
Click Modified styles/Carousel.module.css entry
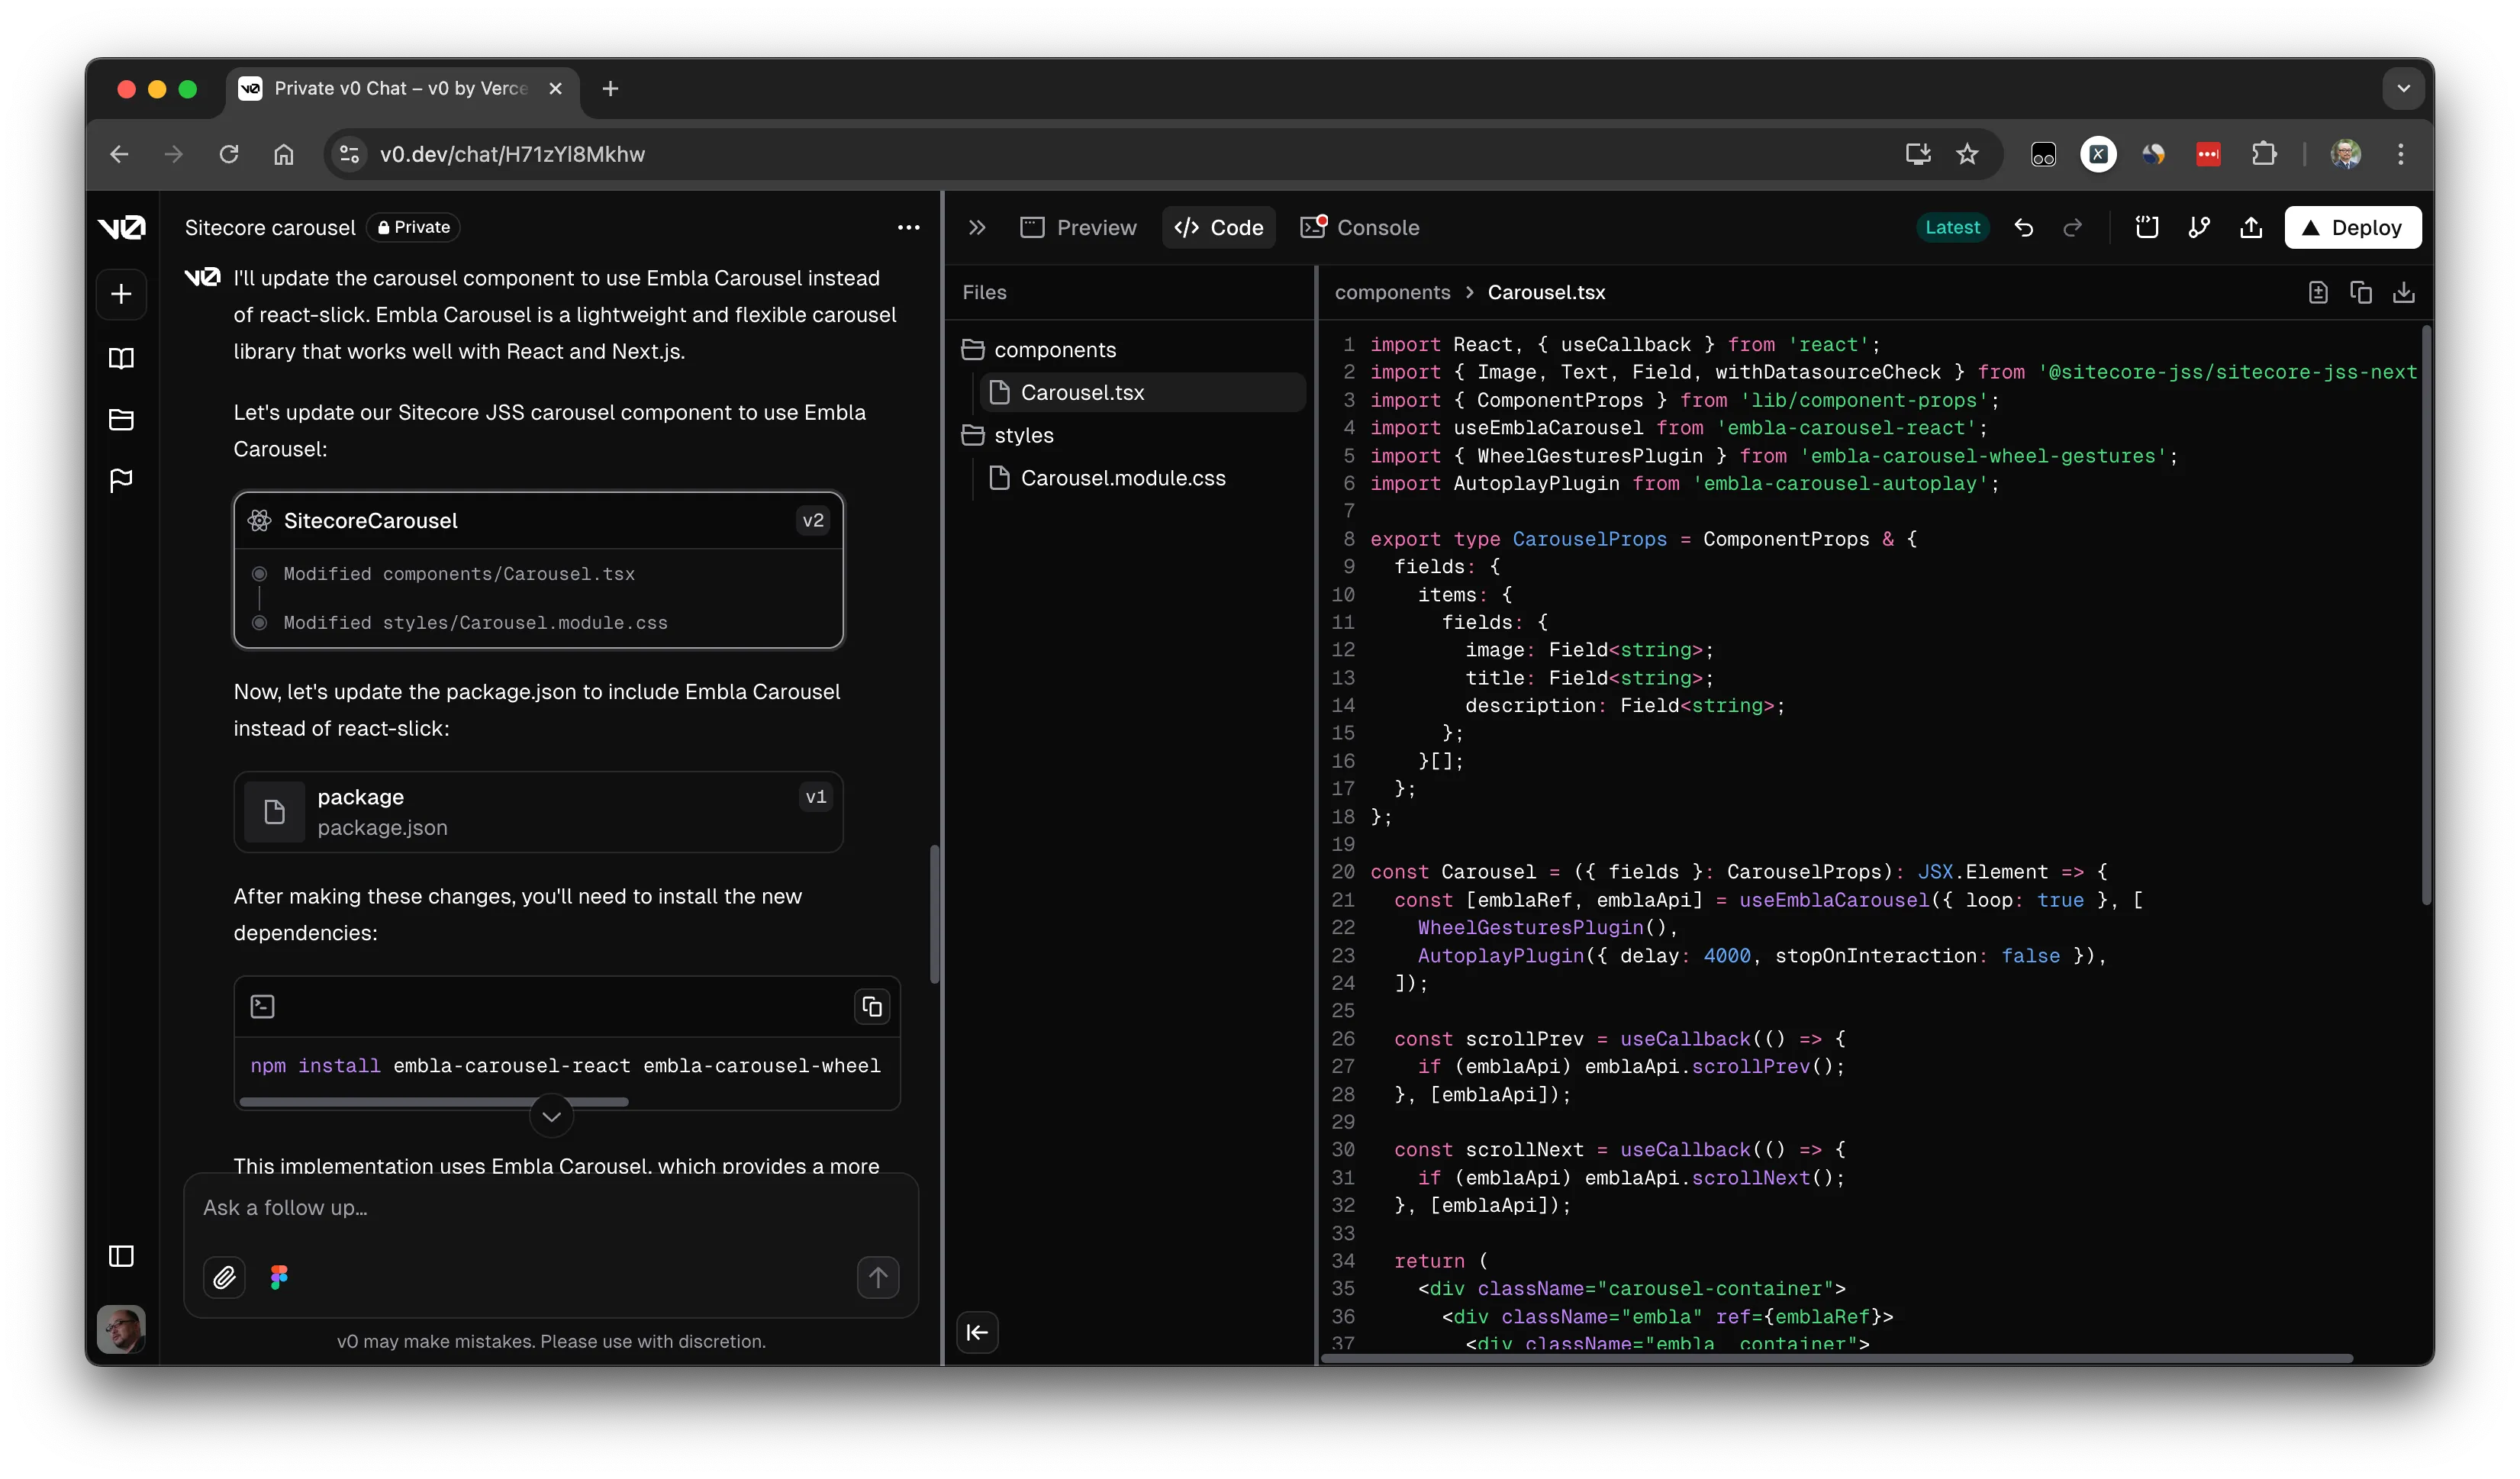475,624
